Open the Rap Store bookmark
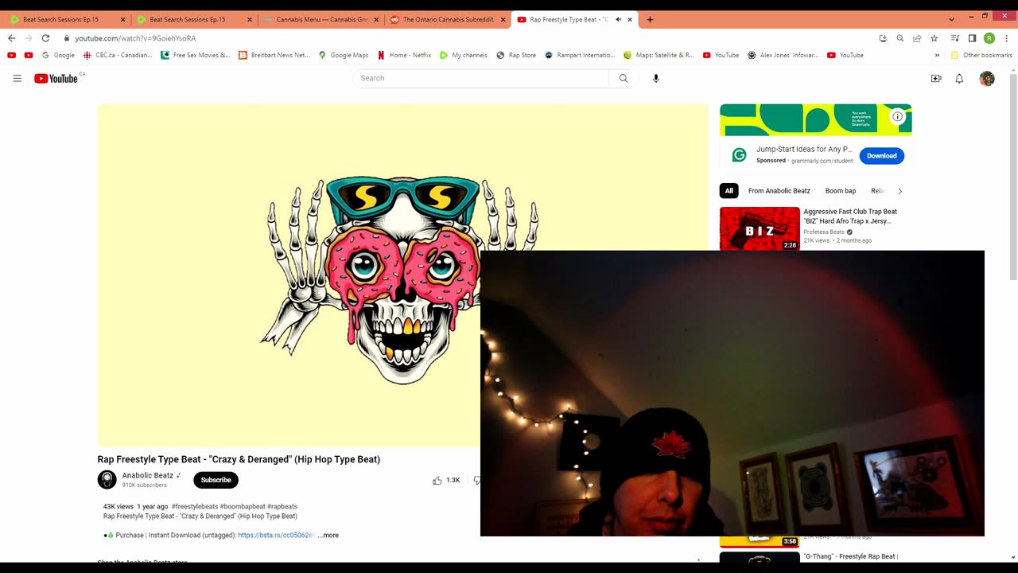 [x=516, y=55]
